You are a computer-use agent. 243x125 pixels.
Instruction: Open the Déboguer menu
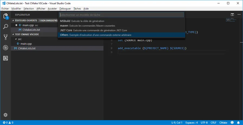pyautogui.click(x=65, y=9)
